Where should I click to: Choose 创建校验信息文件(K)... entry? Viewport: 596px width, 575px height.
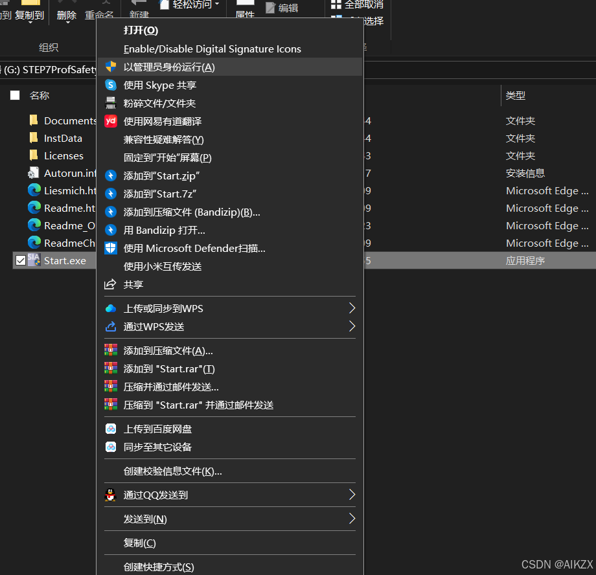(172, 471)
